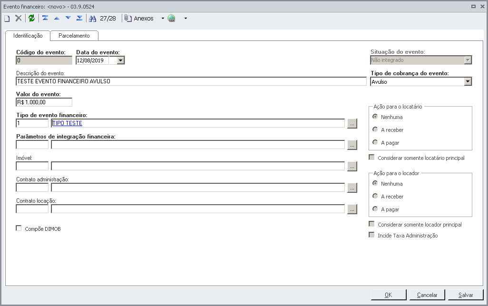The width and height of the screenshot is (488, 306).
Task: Select A pagar under Ação para o locatário
Action: tap(375, 142)
